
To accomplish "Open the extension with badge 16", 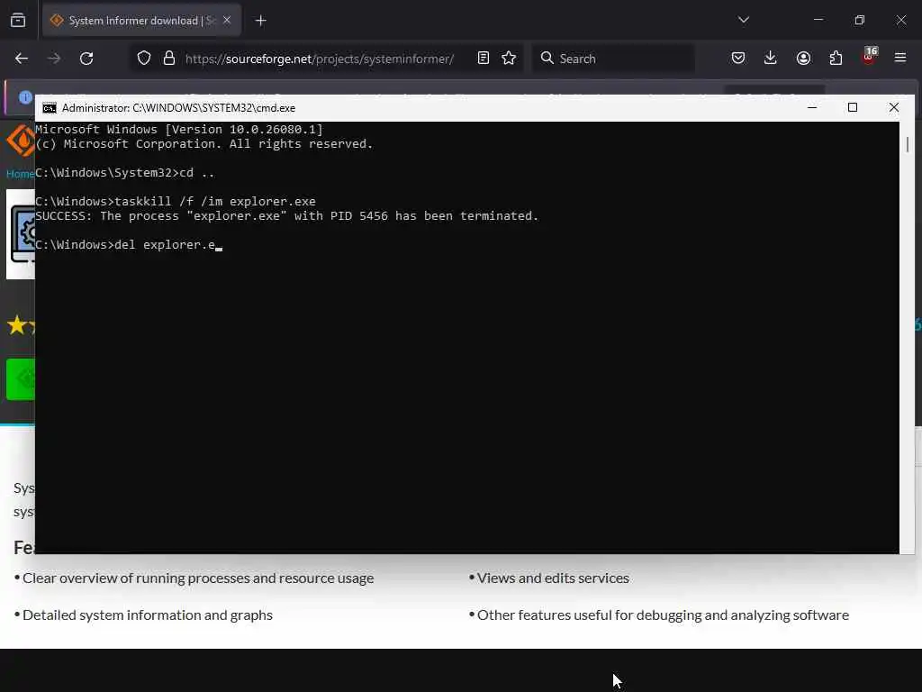I will click(869, 57).
